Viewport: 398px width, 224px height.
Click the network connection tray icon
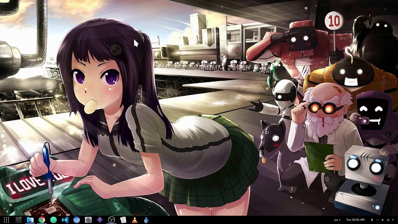point(377,220)
